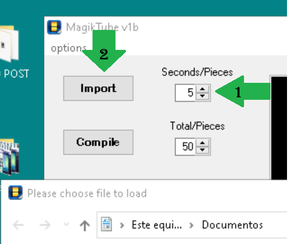Go up one folder level

[x=84, y=226]
